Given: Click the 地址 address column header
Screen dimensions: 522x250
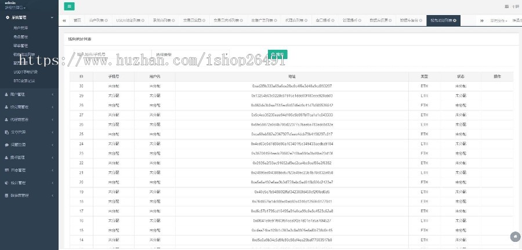Looking at the screenshot, I should [x=292, y=76].
